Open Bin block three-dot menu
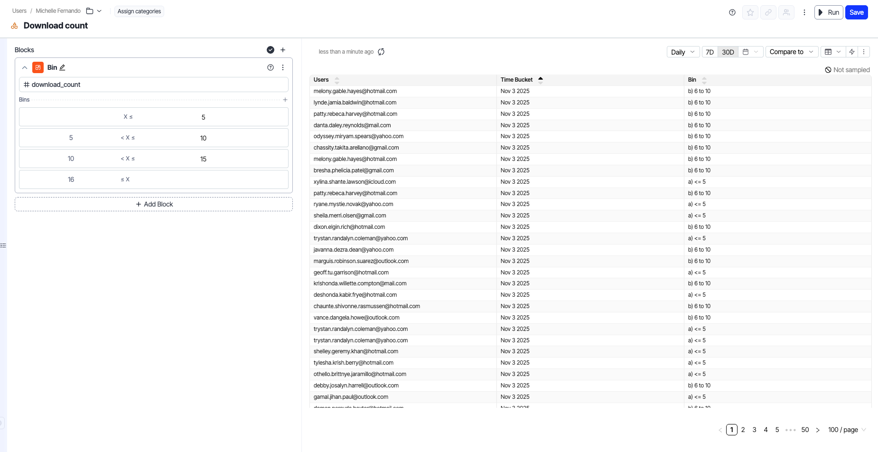The image size is (878, 452). coord(283,67)
